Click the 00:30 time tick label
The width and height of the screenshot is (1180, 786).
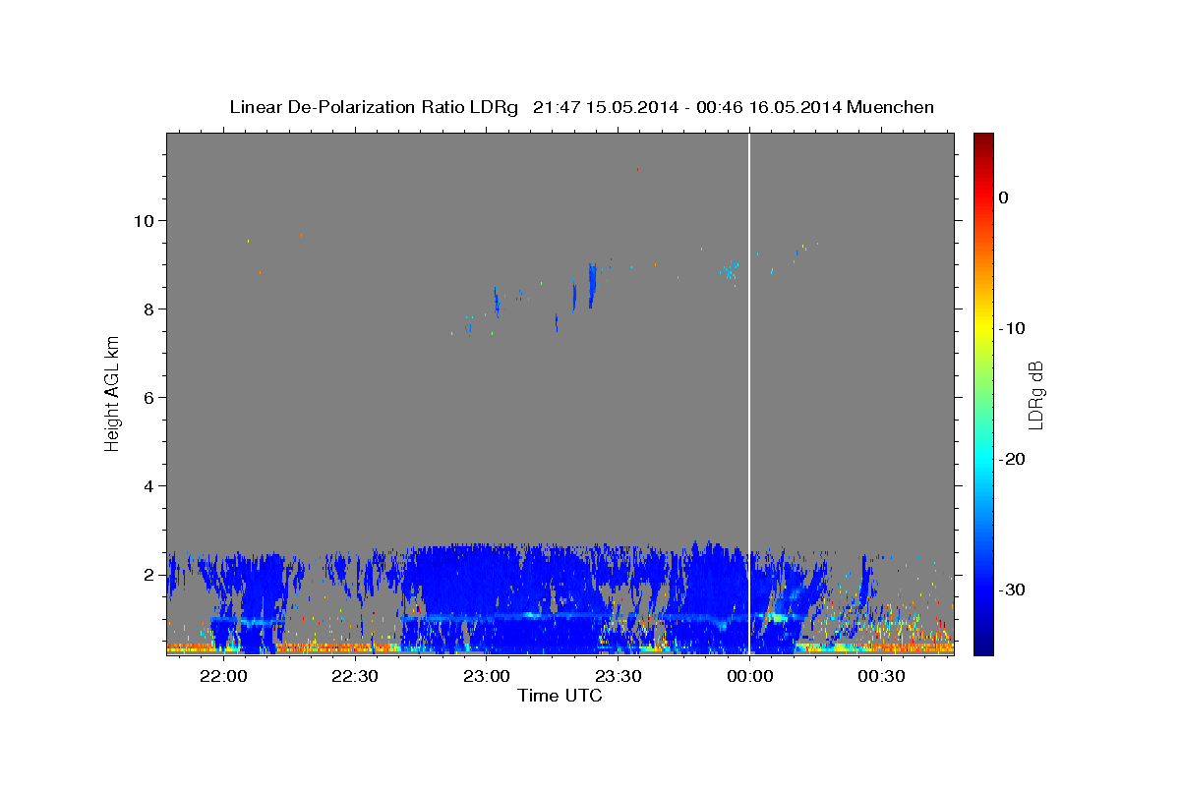coord(881,677)
